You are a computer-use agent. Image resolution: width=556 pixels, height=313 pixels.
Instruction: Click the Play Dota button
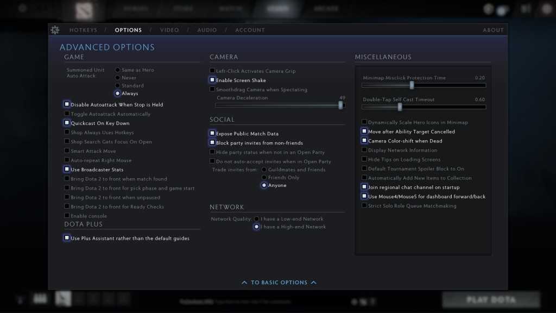(x=491, y=299)
